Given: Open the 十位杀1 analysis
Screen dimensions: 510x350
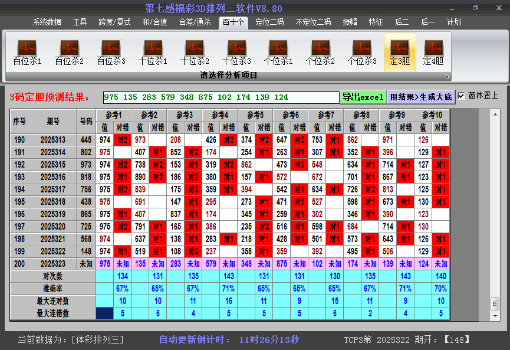Looking at the screenshot, I should tap(153, 52).
